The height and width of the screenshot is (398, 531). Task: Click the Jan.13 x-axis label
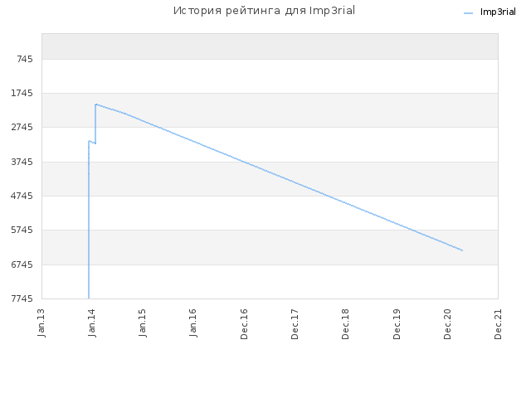coord(41,323)
